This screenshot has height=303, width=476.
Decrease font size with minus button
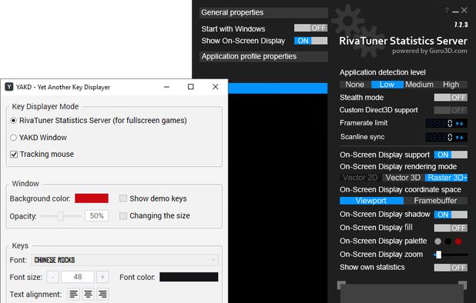click(53, 277)
